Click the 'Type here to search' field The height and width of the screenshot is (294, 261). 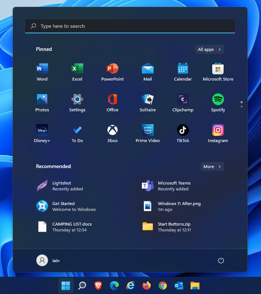130,26
